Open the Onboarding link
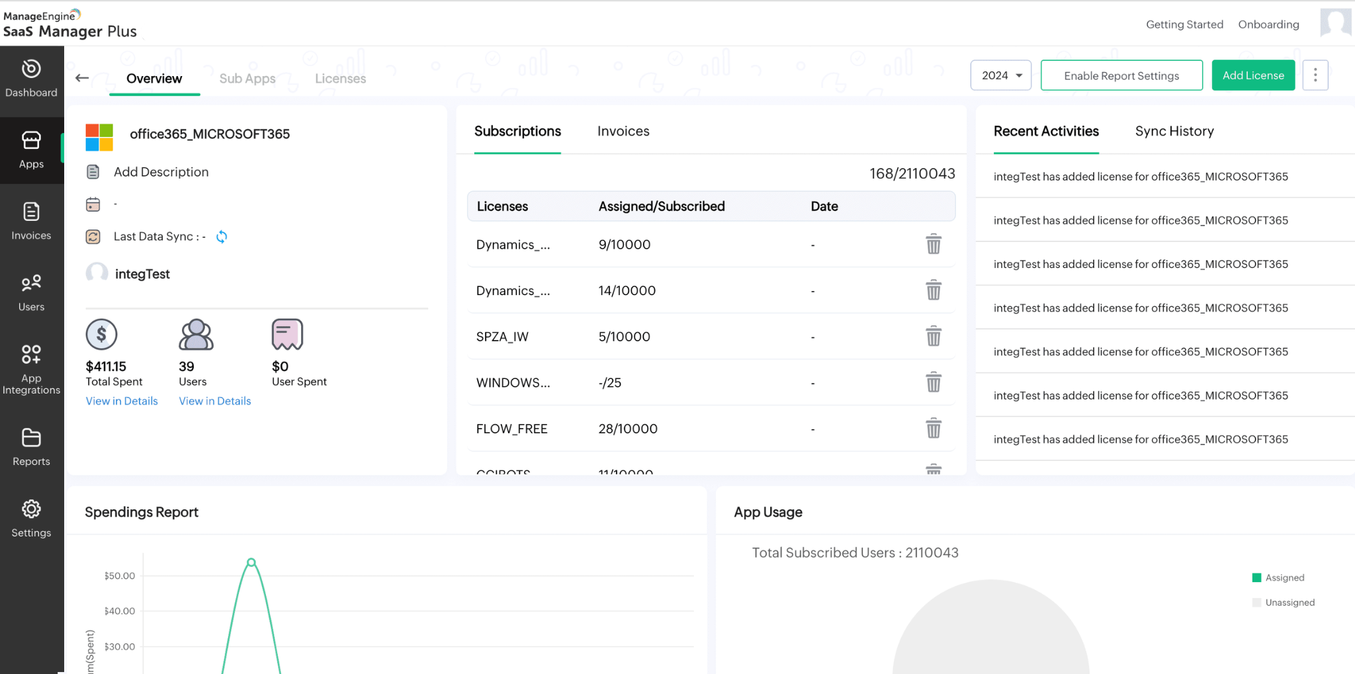 pos(1268,24)
